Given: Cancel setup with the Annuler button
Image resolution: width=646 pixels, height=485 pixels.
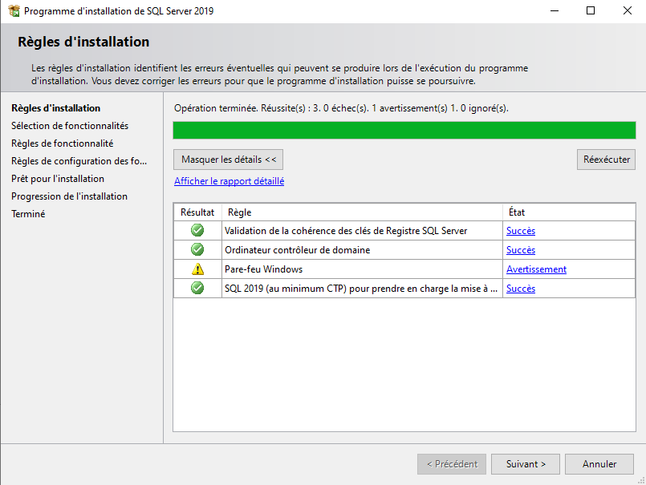Looking at the screenshot, I should (599, 463).
